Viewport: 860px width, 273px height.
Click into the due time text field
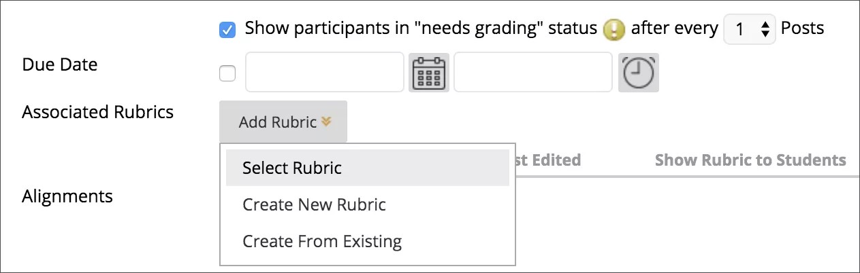click(x=532, y=73)
